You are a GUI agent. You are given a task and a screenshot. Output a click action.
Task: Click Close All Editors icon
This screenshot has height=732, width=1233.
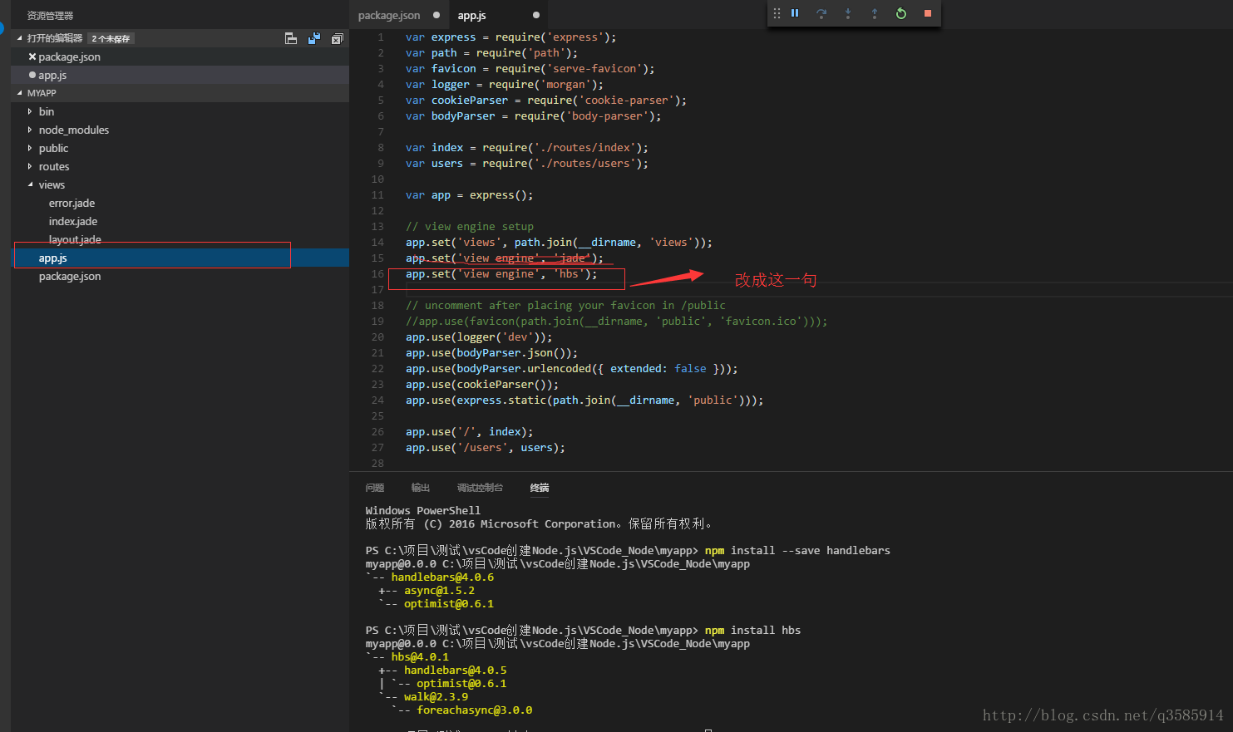pyautogui.click(x=337, y=38)
